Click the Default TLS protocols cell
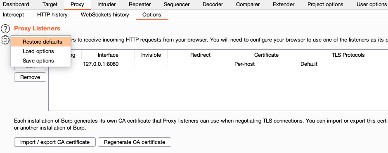The height and width of the screenshot is (153, 388). 343,64
